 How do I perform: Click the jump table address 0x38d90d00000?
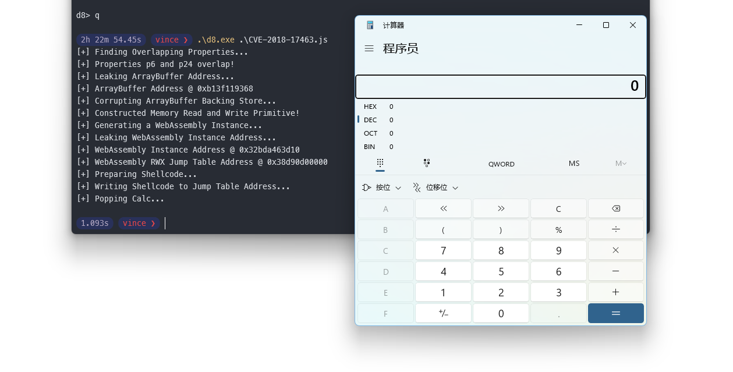(x=298, y=162)
